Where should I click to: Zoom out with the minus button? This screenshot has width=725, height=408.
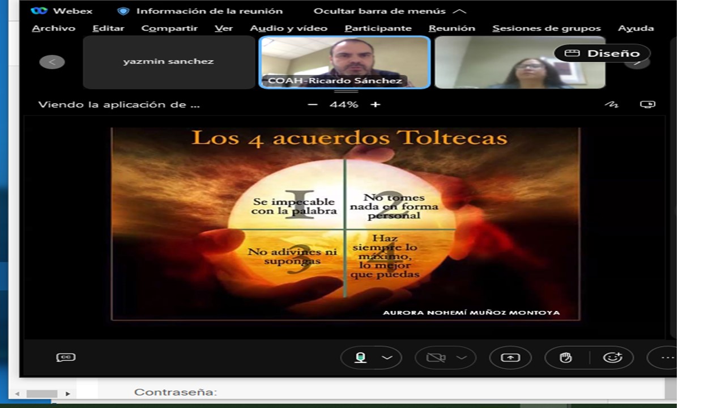coord(313,105)
